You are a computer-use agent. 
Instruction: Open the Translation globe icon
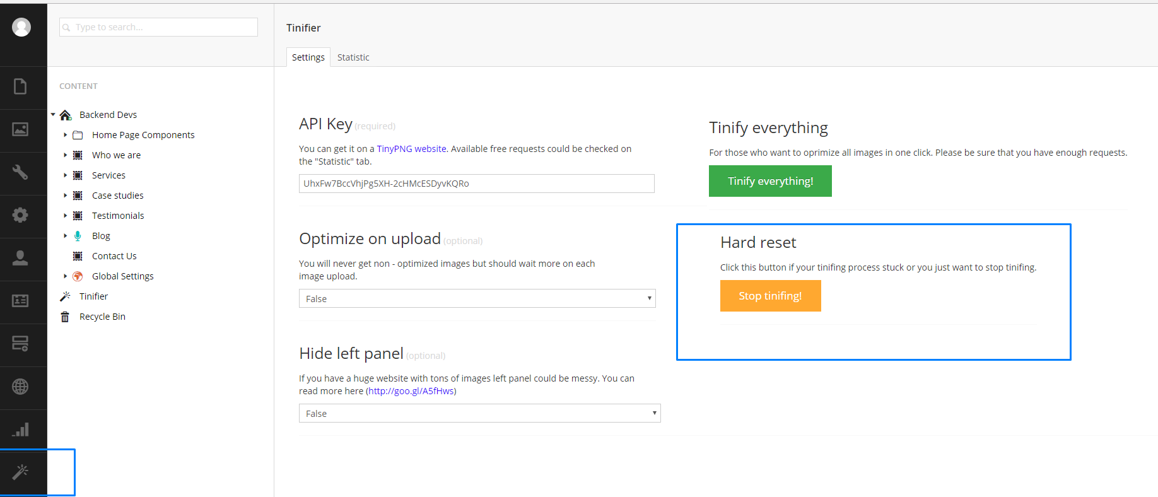coord(20,387)
